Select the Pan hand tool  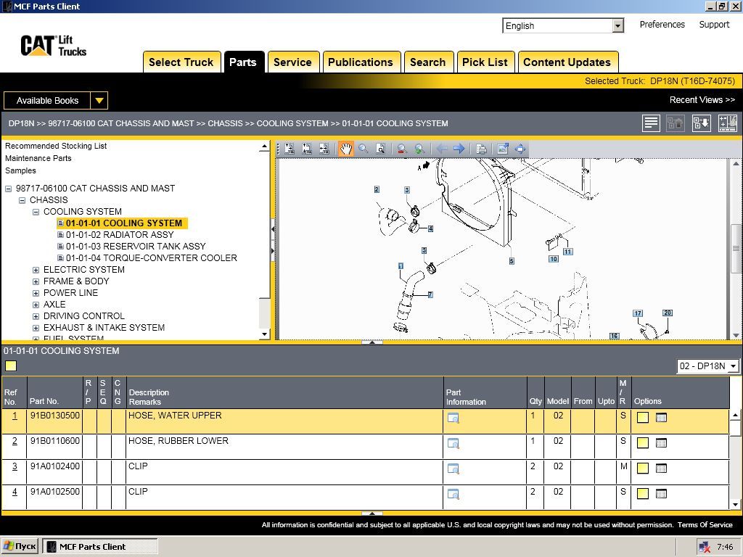pyautogui.click(x=346, y=149)
